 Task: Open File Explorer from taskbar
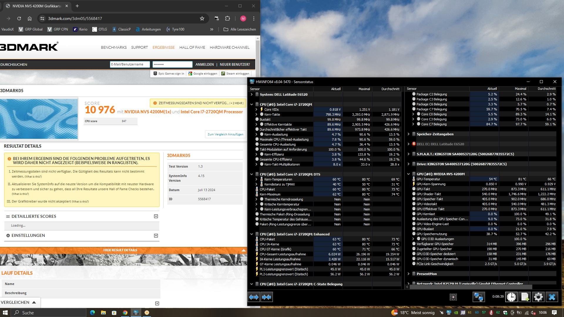103,313
